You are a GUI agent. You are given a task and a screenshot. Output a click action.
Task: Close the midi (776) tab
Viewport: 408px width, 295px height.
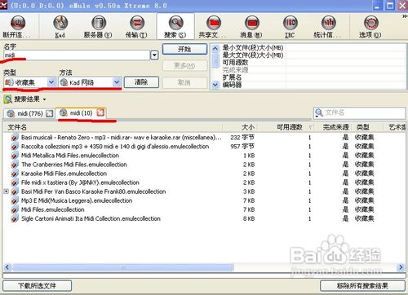click(x=49, y=113)
